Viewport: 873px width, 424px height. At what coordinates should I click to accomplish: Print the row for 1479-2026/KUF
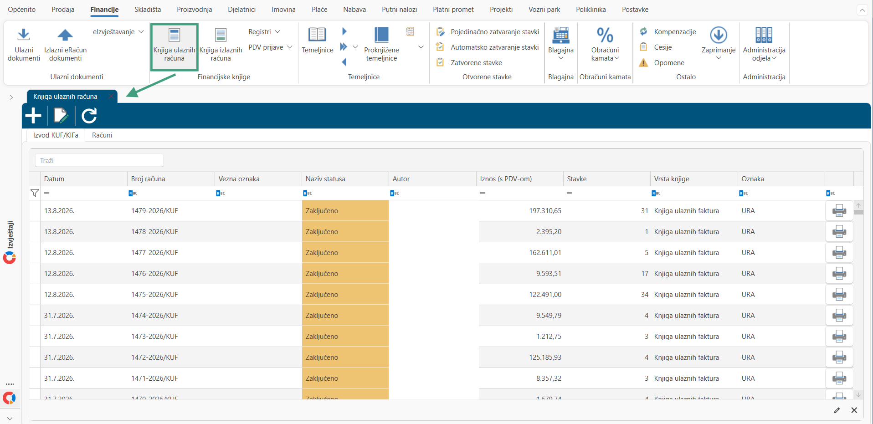pos(839,211)
